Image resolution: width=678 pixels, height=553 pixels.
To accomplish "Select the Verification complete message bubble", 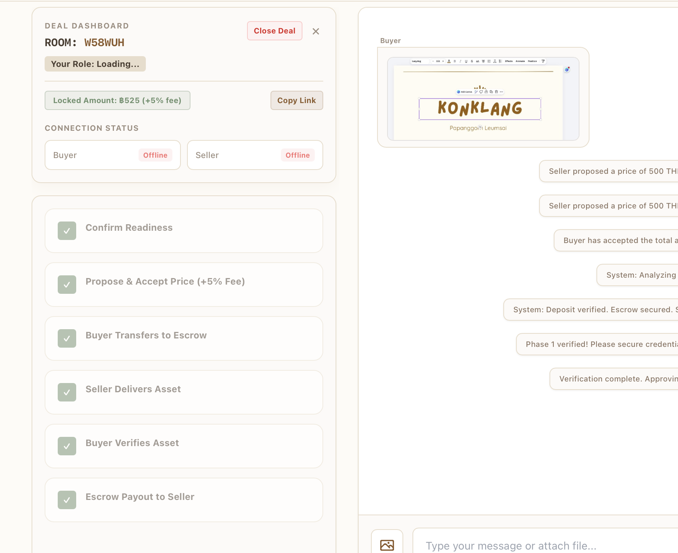I will pyautogui.click(x=614, y=379).
